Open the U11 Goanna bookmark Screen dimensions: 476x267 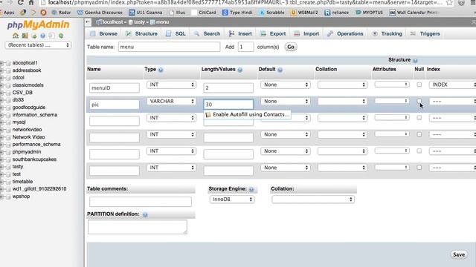[146, 13]
